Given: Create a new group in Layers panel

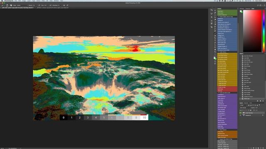Looking at the screenshot, I should 258,148.
